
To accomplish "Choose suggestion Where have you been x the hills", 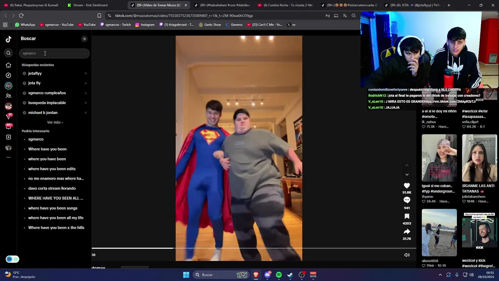I will coord(56,228).
